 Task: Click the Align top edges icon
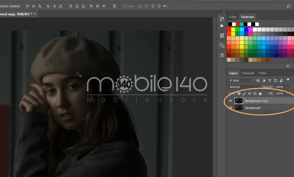click(x=27, y=6)
